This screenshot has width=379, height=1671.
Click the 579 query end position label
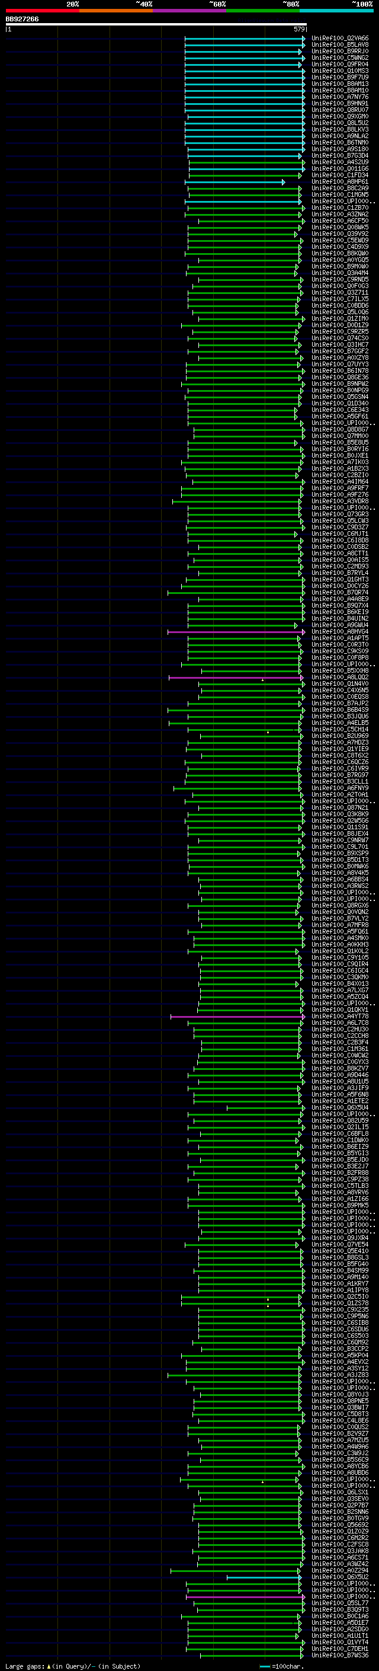pyautogui.click(x=298, y=29)
